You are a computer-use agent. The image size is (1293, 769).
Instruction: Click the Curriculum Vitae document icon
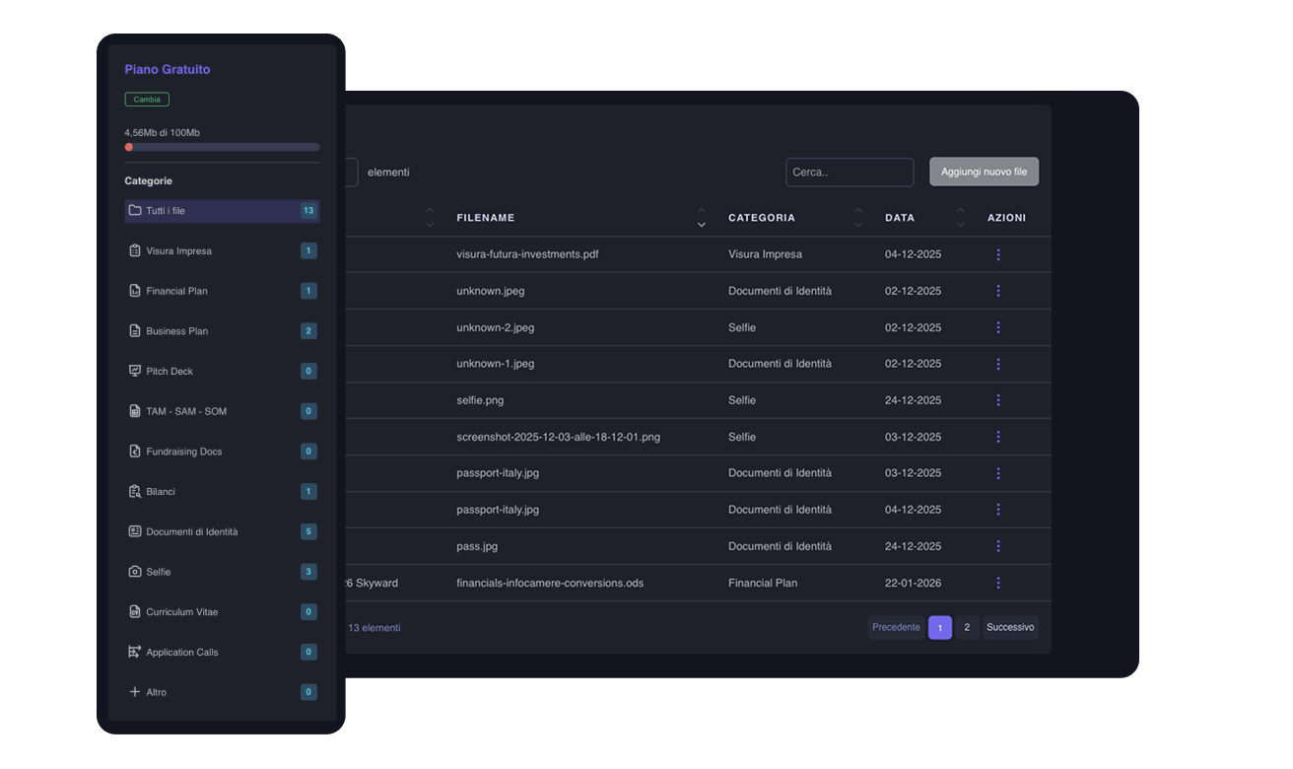135,611
